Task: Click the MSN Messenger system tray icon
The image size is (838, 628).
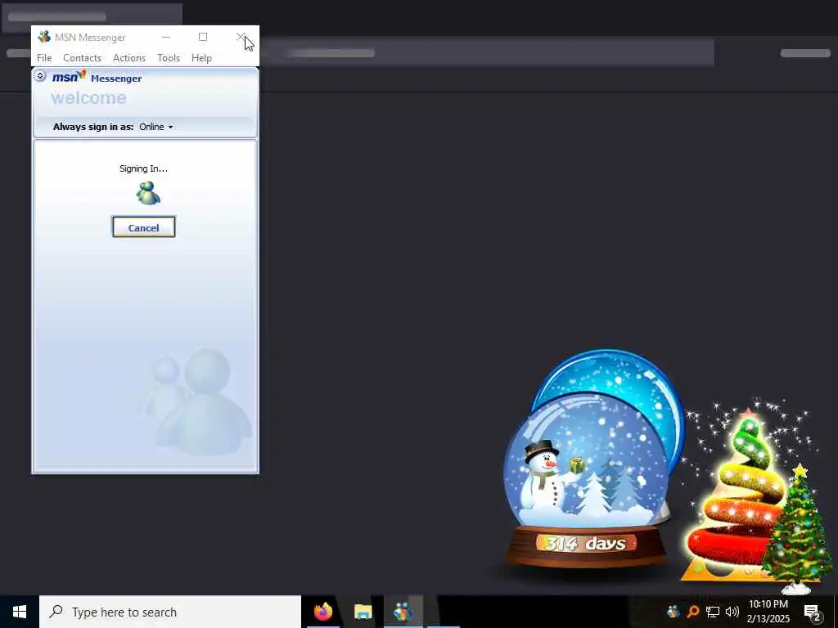Action: 673,612
